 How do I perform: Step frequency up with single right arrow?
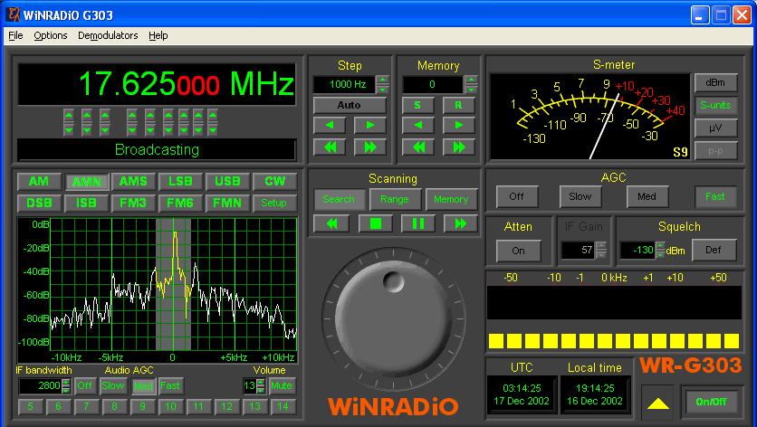coord(370,125)
